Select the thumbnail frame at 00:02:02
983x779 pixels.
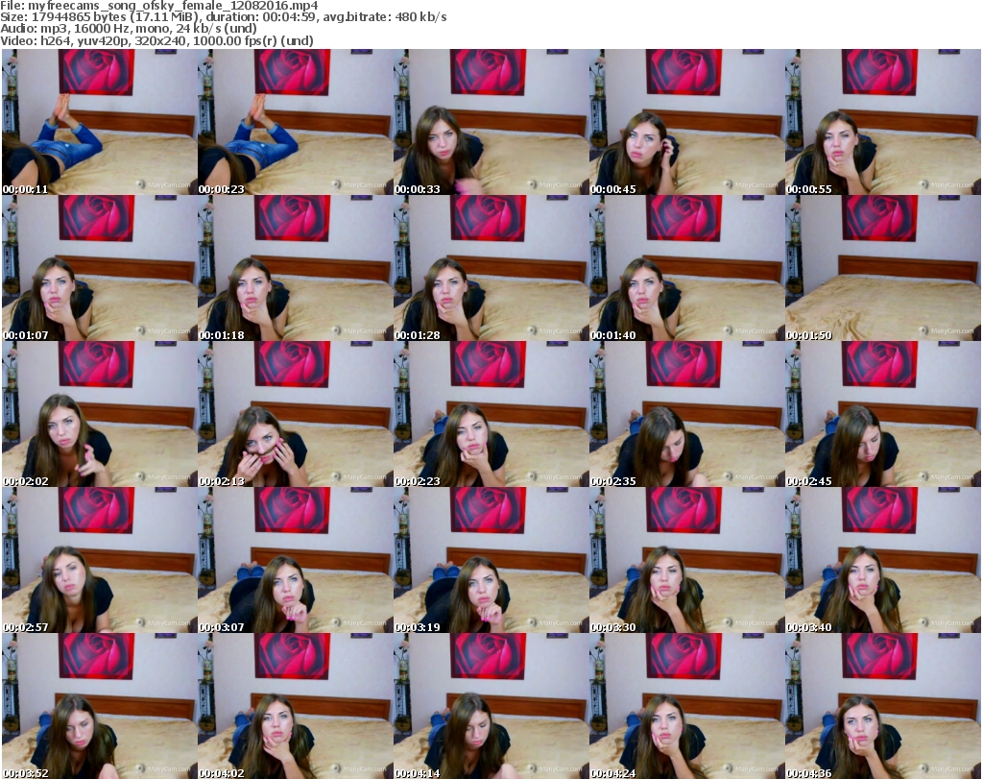[x=99, y=414]
